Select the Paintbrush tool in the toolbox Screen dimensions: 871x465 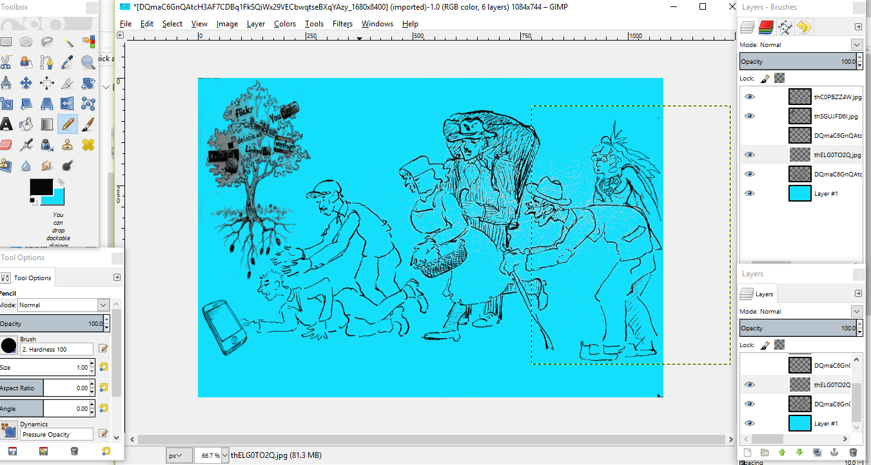click(88, 123)
